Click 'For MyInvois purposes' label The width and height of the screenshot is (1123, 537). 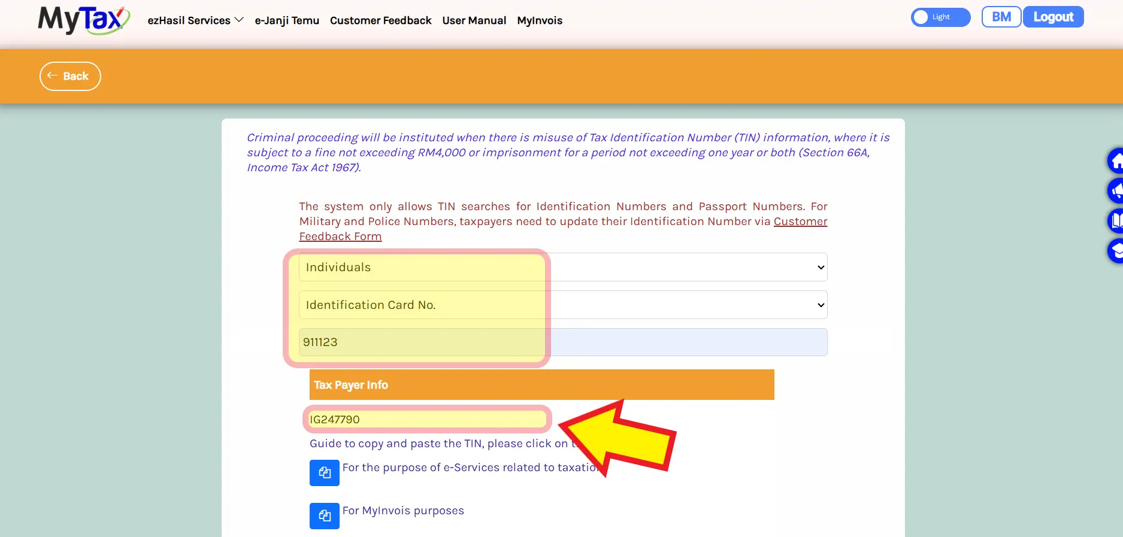point(403,511)
